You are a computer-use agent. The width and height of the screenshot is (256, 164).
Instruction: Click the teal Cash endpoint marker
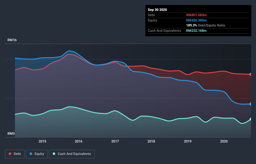251,119
